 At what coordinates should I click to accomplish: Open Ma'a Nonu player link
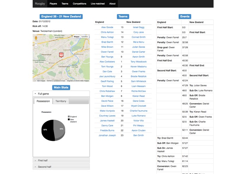139,42
